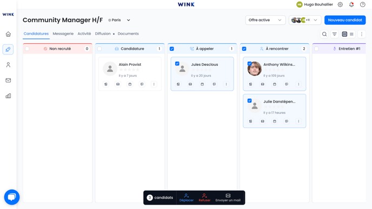372x209 pixels.
Task: Rate Jules Desclous with the star rating
Action: (x=202, y=70)
